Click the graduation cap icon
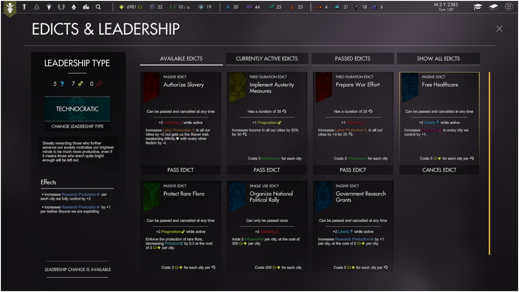The image size is (519, 292). (x=478, y=7)
